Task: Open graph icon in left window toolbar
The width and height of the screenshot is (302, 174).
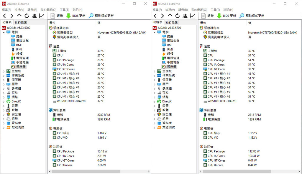Action: tap(42, 16)
